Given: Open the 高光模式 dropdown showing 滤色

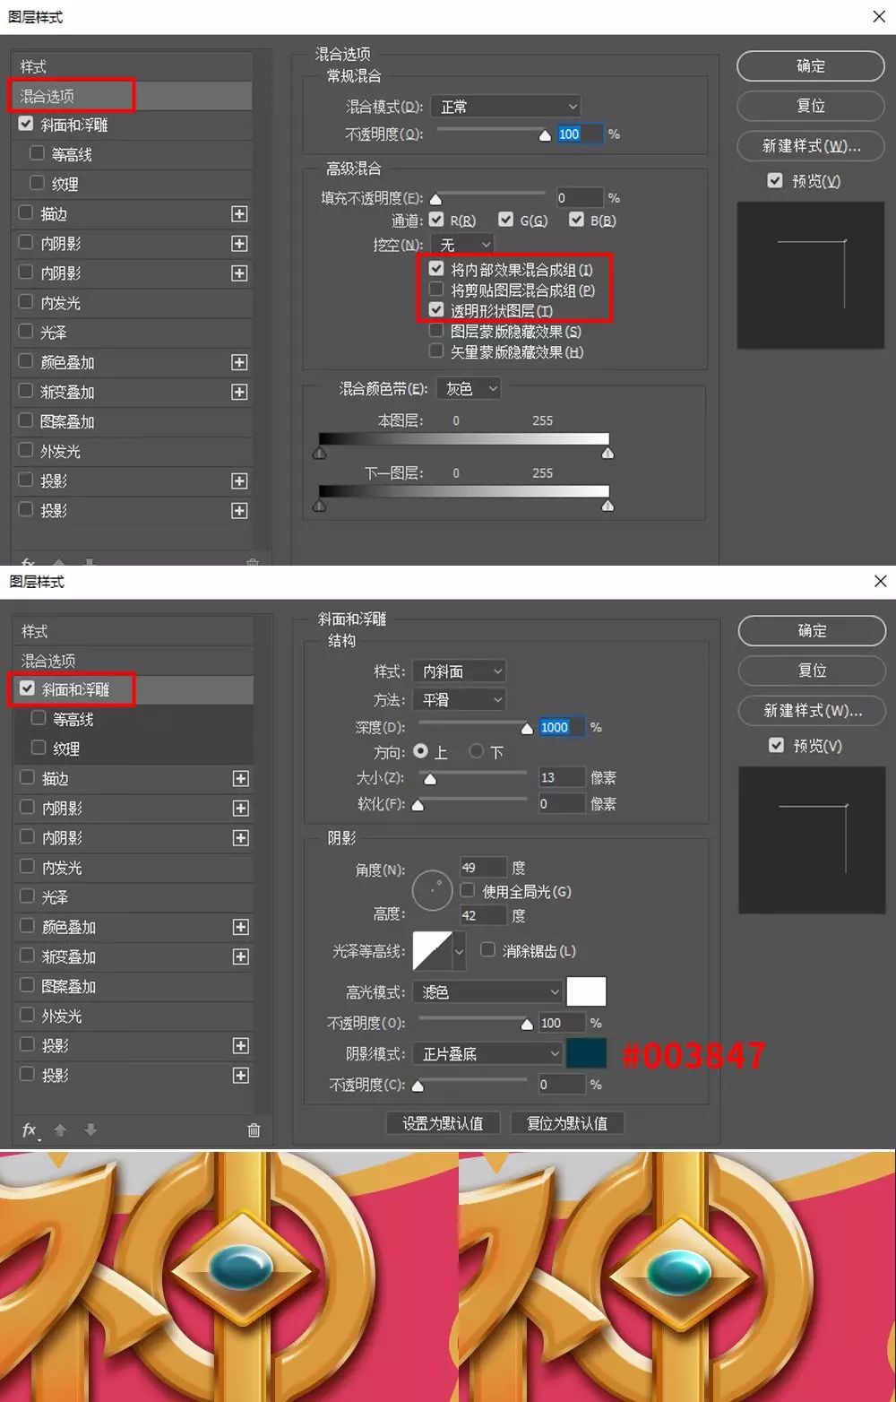Looking at the screenshot, I should 487,991.
